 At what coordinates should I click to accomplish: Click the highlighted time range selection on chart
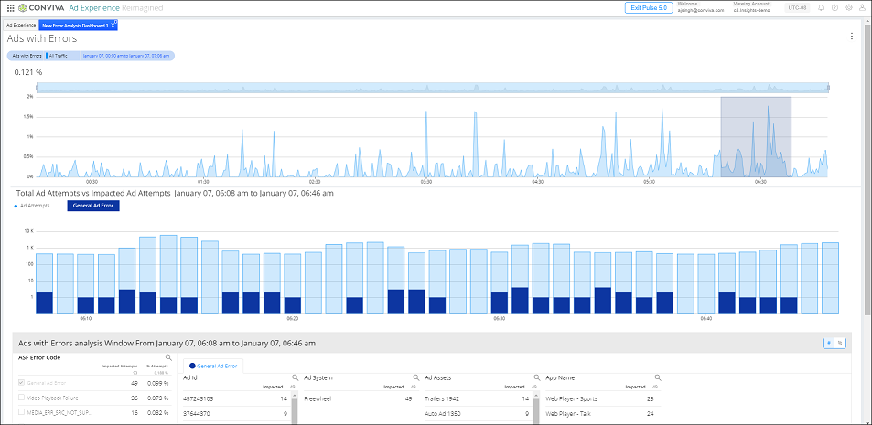pos(755,137)
